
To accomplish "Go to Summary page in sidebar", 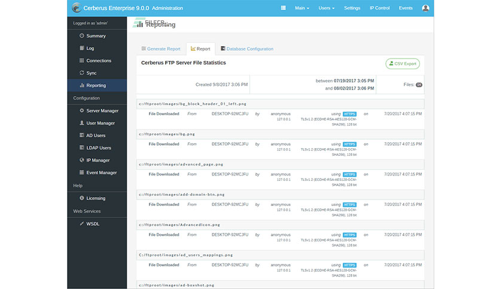I will (x=97, y=36).
